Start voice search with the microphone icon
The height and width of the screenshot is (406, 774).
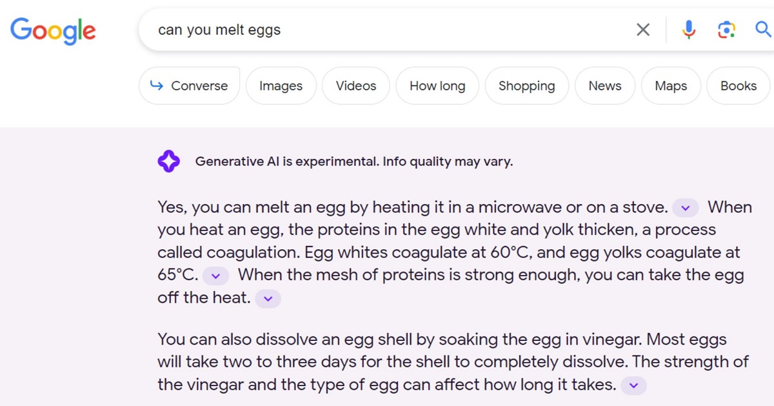pyautogui.click(x=689, y=30)
